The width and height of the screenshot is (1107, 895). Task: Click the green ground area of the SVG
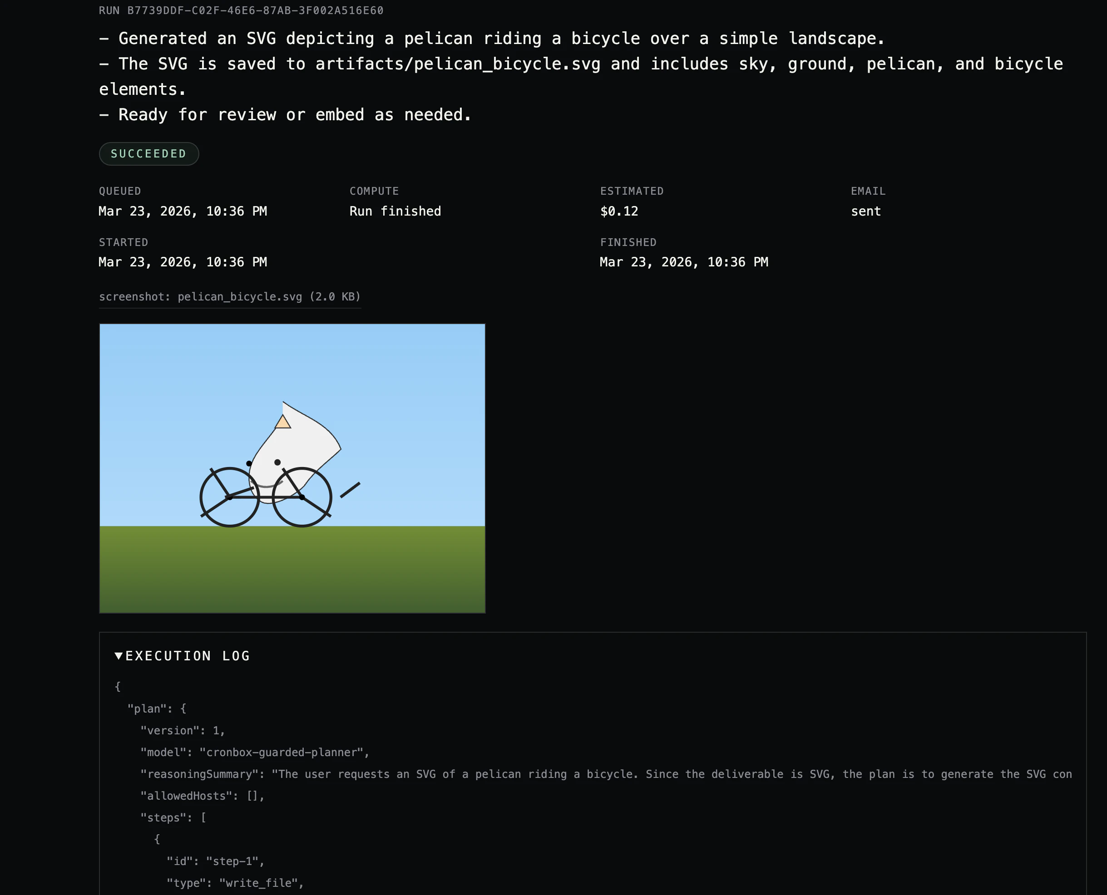tap(292, 570)
